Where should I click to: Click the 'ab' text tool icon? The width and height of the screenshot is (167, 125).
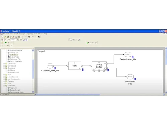(21, 40)
